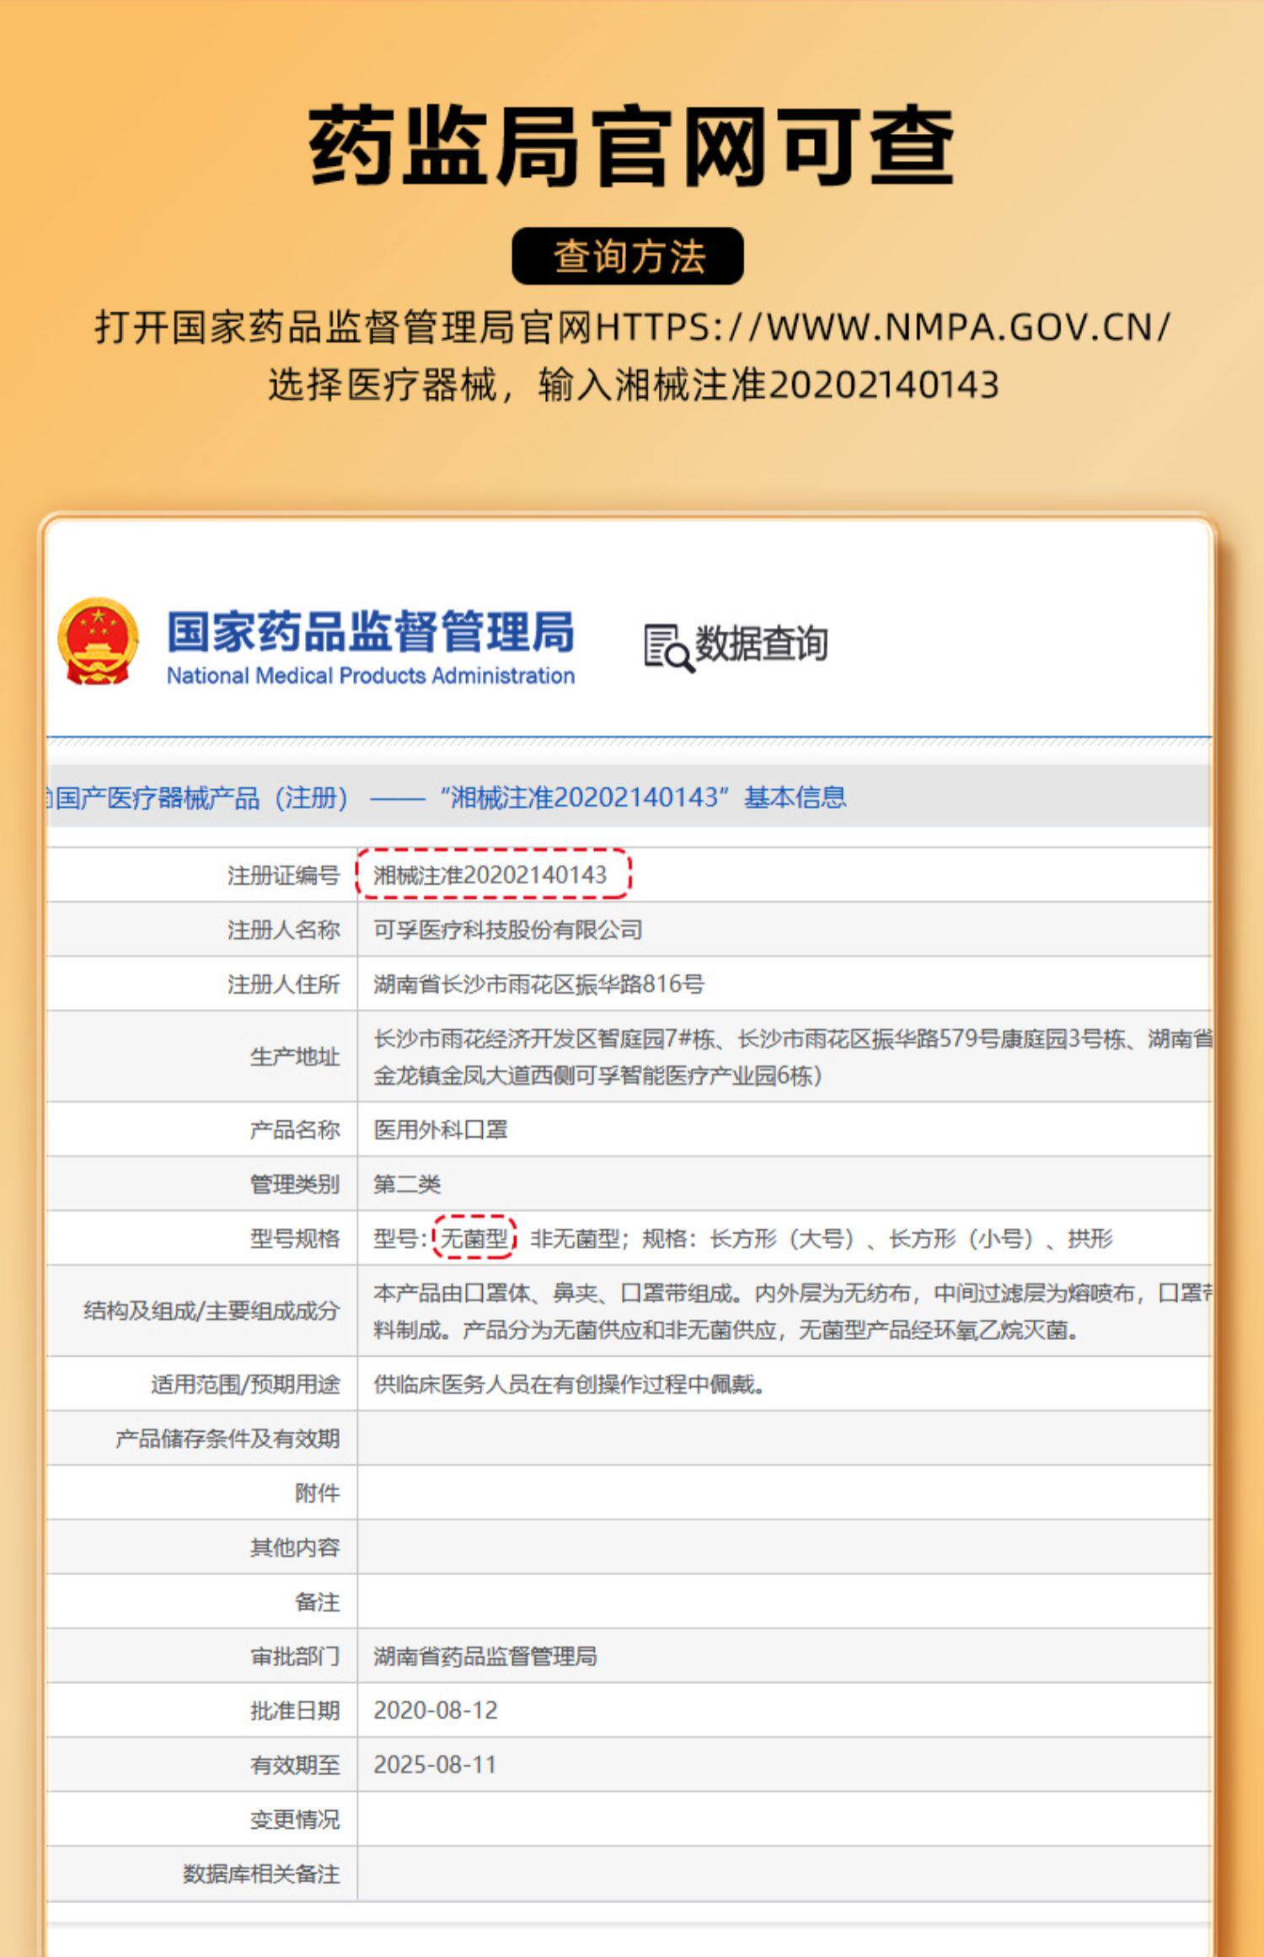The image size is (1264, 1957).
Task: Click 供临床医务人员在有创操作过程中佩戴 text
Action: point(570,1384)
